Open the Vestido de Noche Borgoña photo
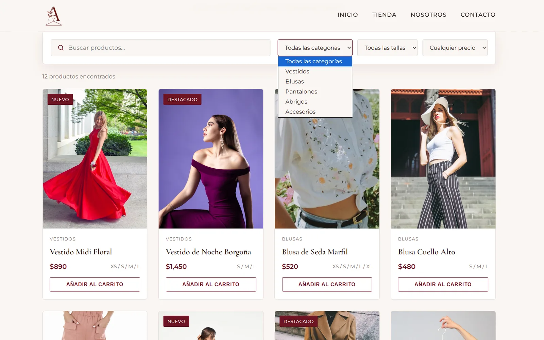The width and height of the screenshot is (544, 340). click(x=211, y=159)
